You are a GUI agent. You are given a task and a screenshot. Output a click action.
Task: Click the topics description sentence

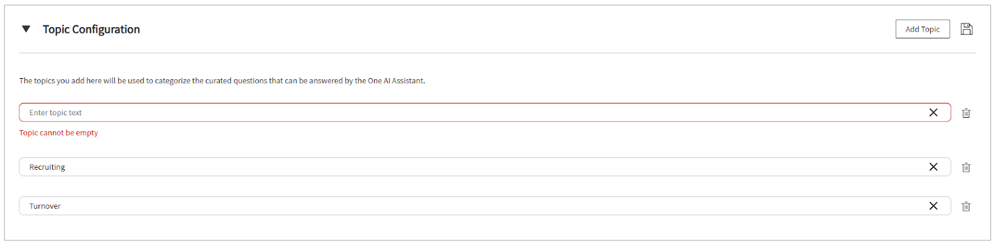222,81
